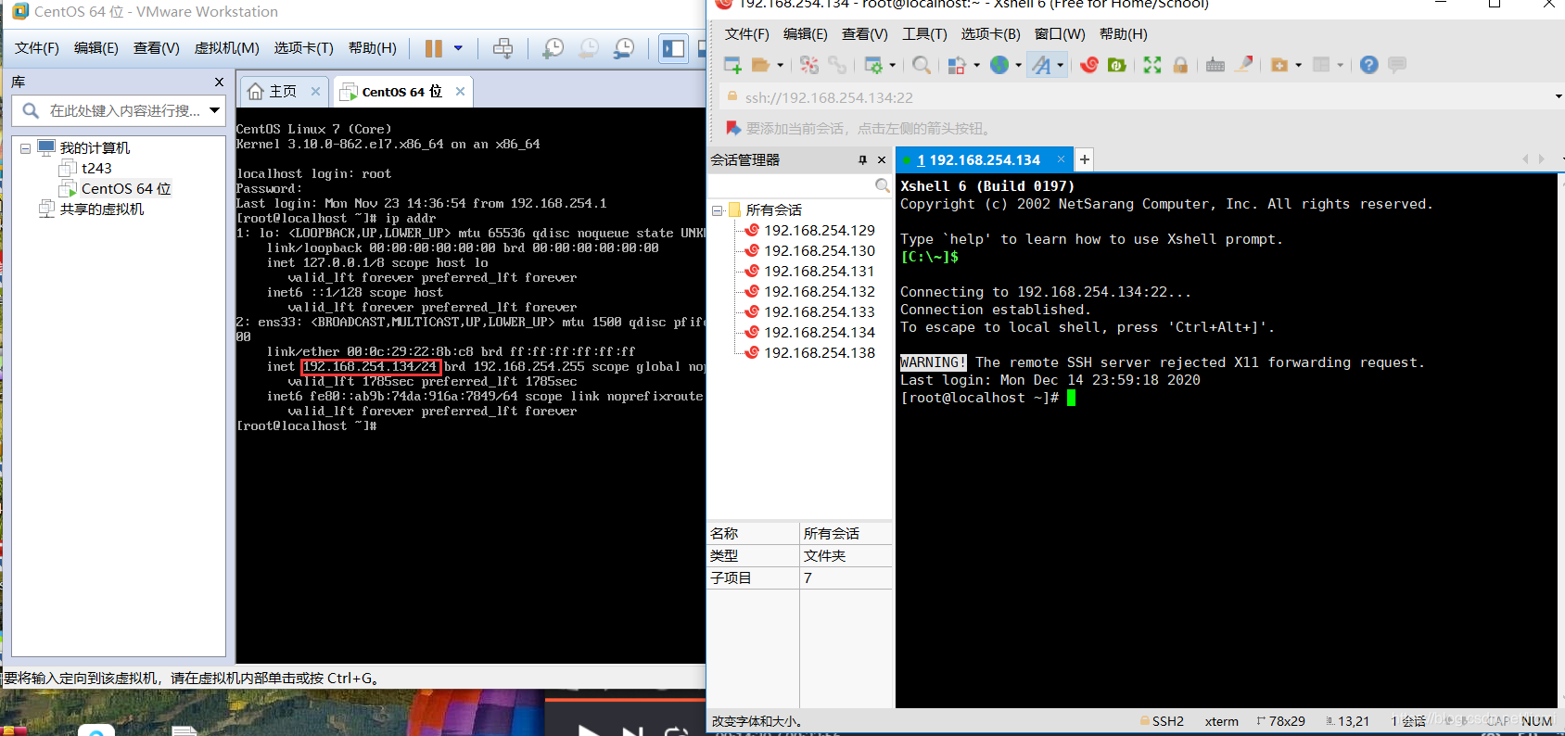Collapse 所有会话 folder in session manager

tap(717, 210)
